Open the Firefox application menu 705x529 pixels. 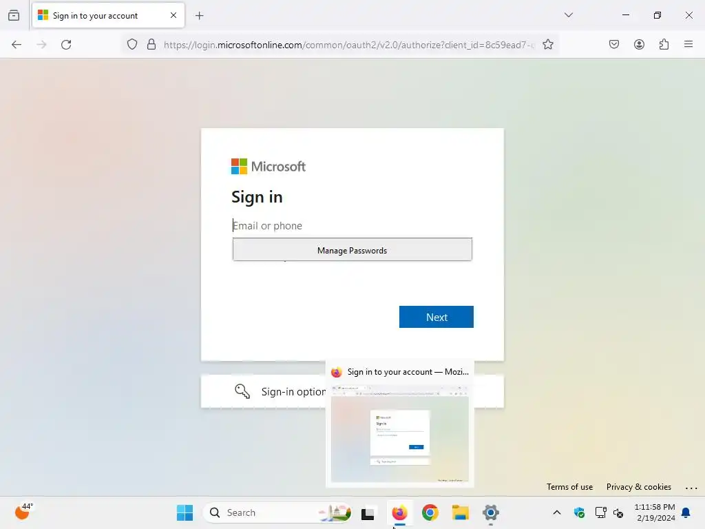(688, 45)
